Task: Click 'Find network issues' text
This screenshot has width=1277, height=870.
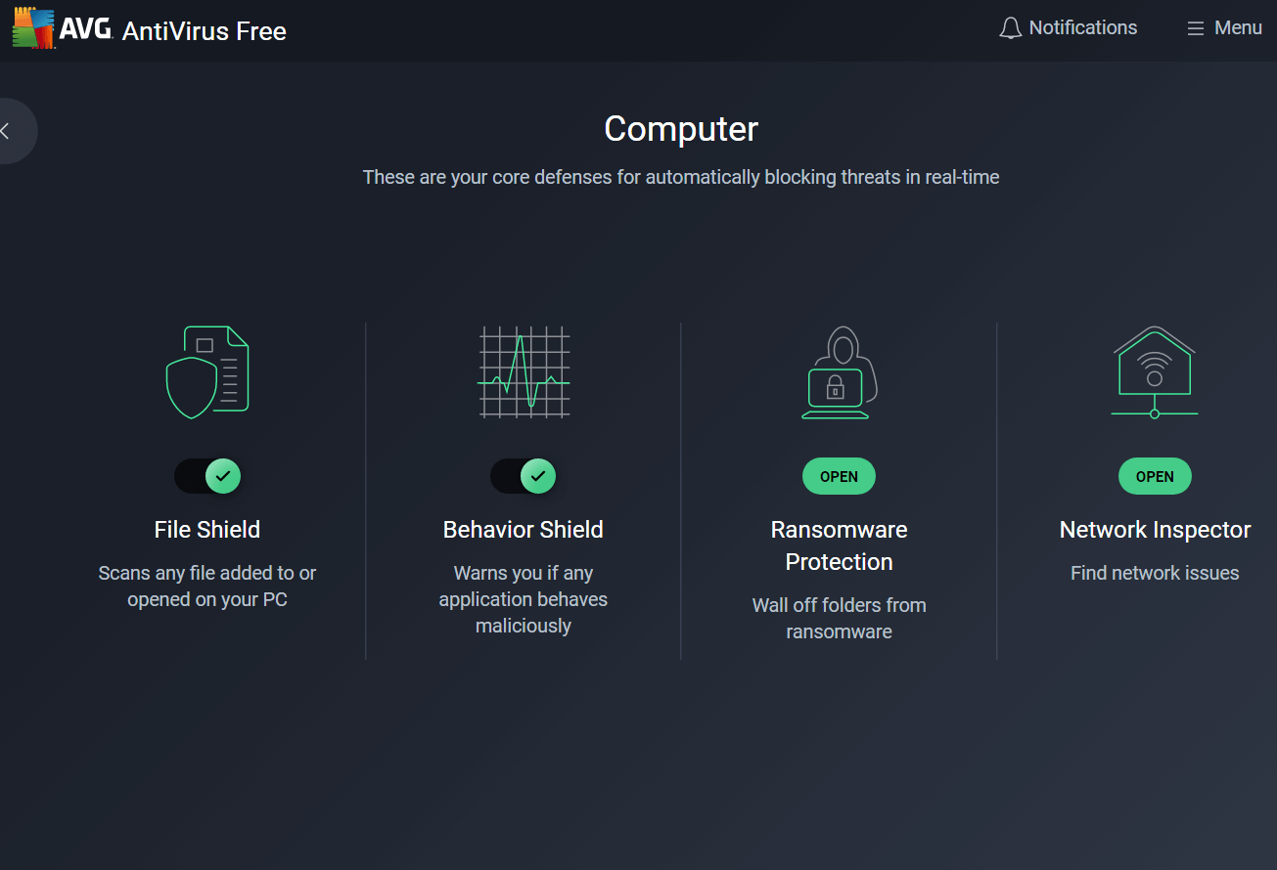Action: coord(1155,573)
